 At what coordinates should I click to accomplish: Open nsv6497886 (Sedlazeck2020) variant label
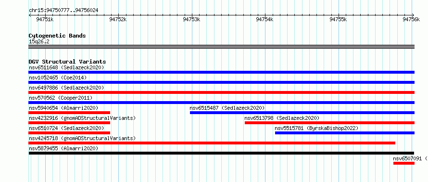click(x=66, y=88)
